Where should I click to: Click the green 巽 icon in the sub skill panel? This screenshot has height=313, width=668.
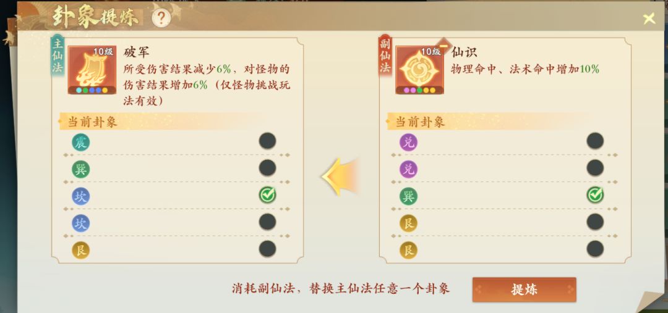pyautogui.click(x=408, y=196)
